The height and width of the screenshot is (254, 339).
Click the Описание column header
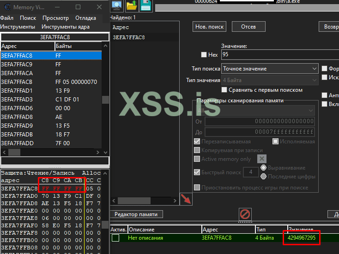tap(164, 230)
